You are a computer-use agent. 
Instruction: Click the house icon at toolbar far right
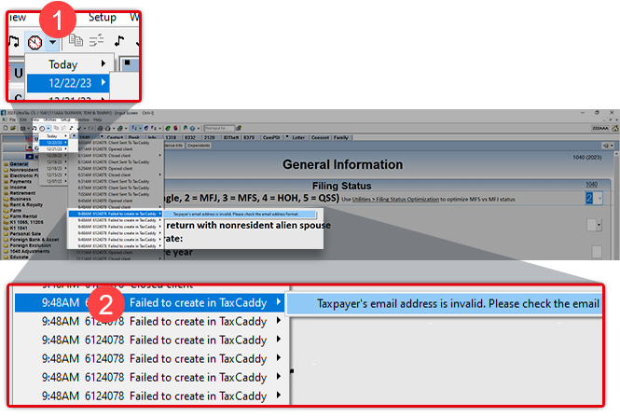(614, 128)
